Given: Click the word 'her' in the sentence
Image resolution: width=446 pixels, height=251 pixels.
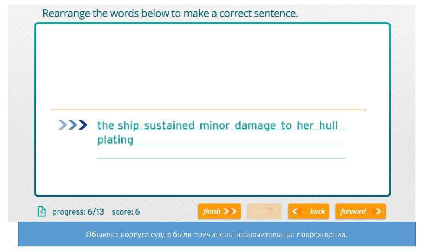Looking at the screenshot, I should 305,125.
